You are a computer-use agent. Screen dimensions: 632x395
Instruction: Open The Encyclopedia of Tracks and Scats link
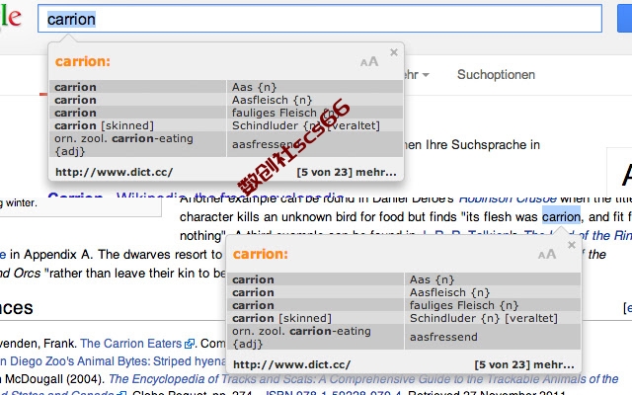tap(363, 379)
